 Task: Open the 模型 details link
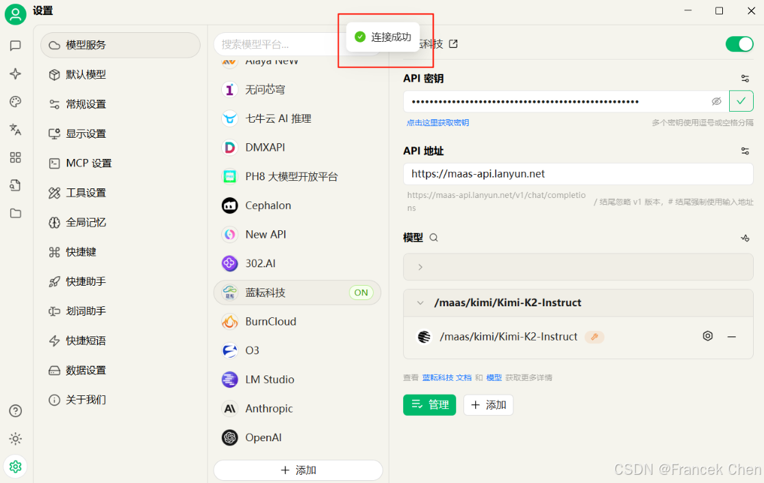click(494, 377)
